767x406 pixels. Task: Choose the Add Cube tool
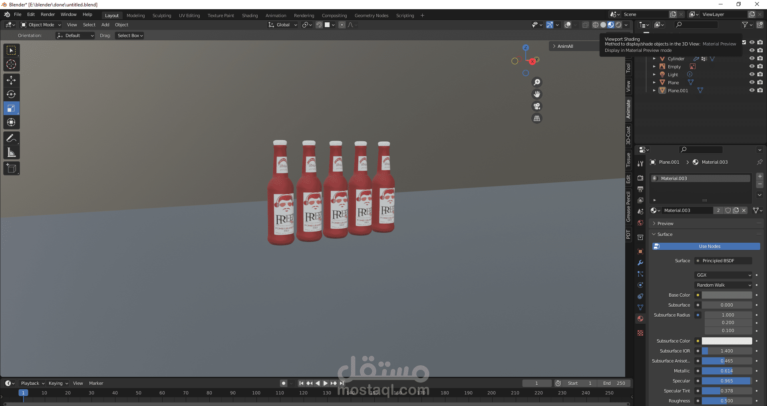(11, 168)
